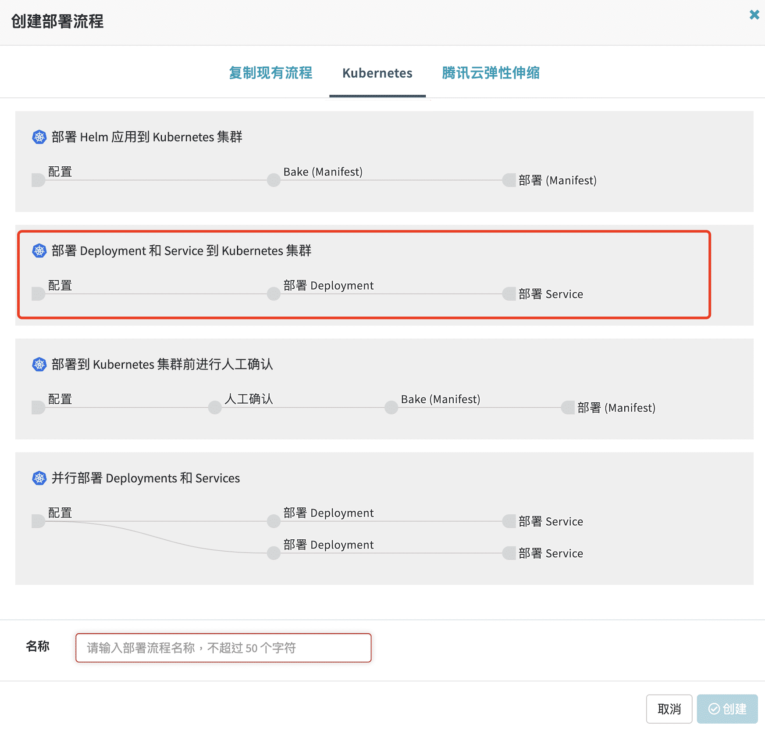Click 配置 node in Deployment 和 Service template

[39, 294]
